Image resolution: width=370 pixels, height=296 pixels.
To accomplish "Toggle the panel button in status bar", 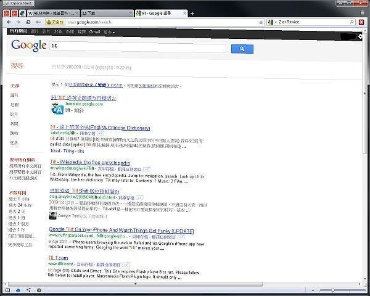I will pyautogui.click(x=7, y=290).
